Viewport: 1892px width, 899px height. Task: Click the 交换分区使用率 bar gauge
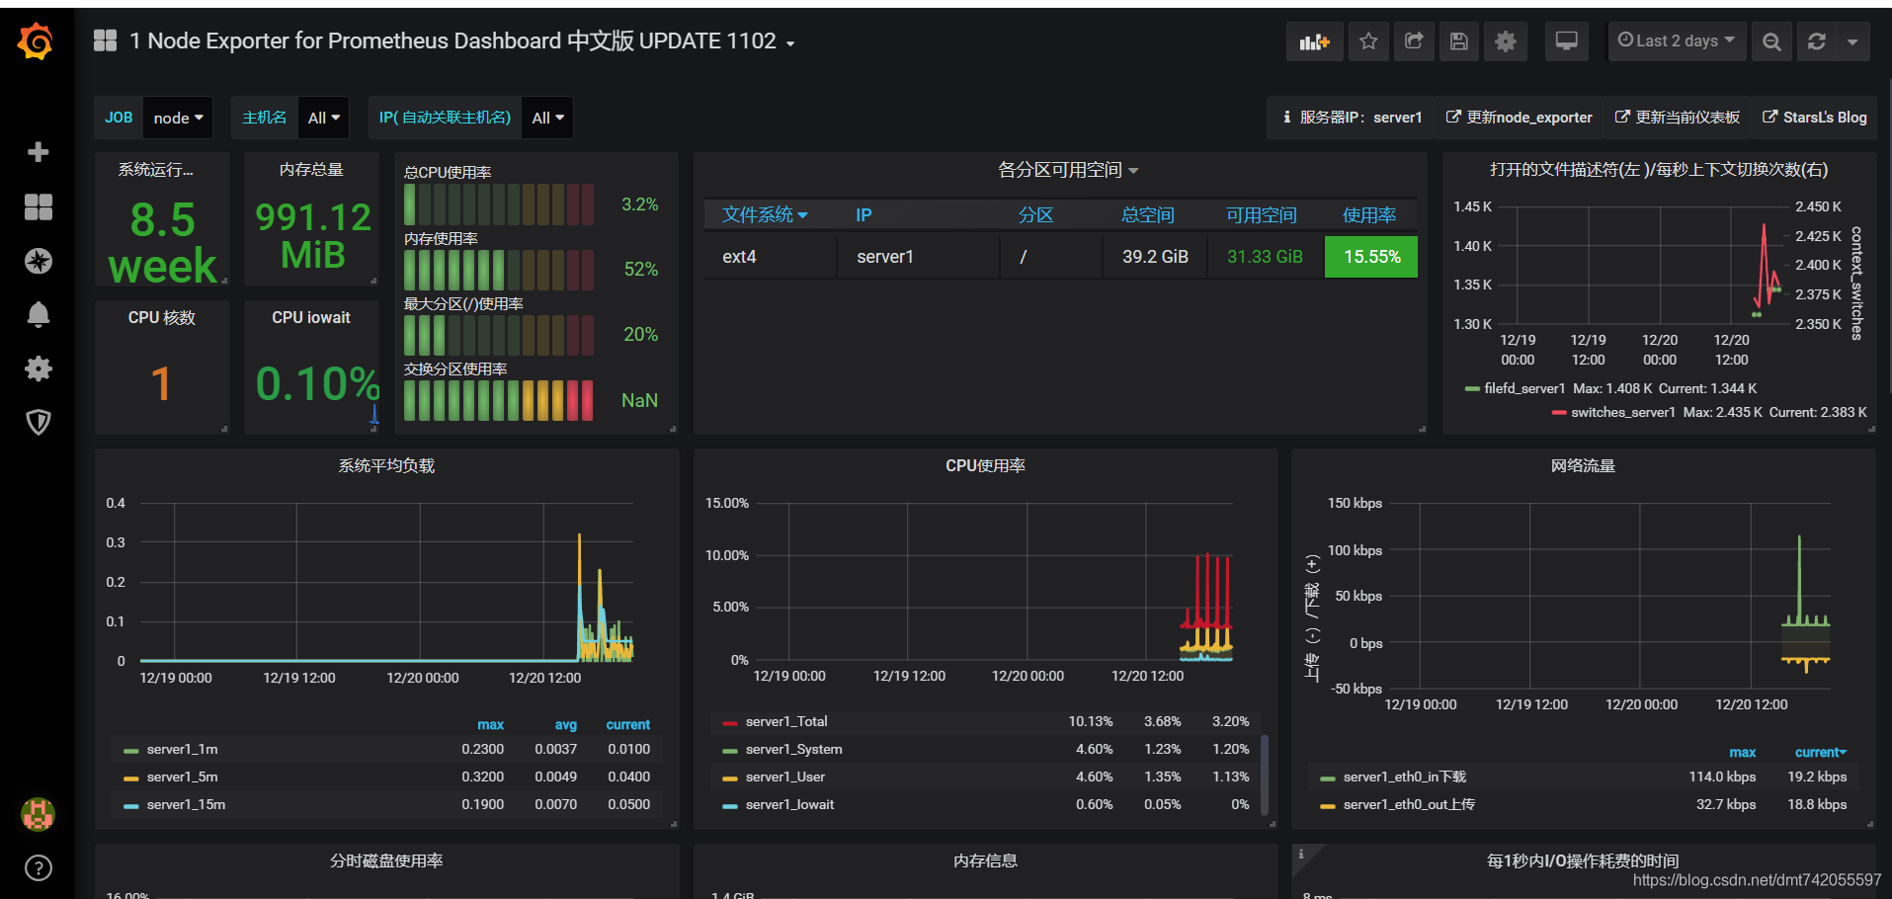499,400
